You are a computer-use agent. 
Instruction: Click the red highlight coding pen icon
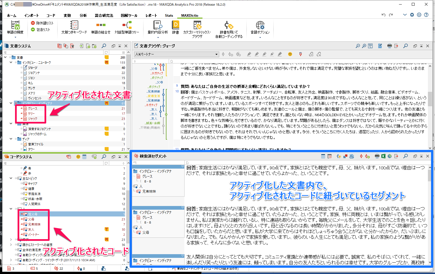(249, 54)
